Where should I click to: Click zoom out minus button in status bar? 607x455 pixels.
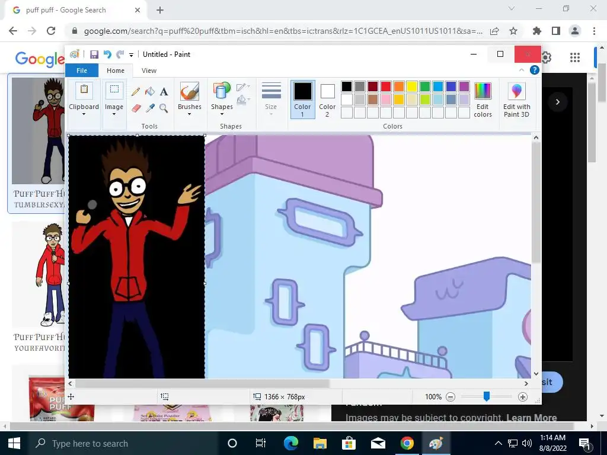pos(451,396)
